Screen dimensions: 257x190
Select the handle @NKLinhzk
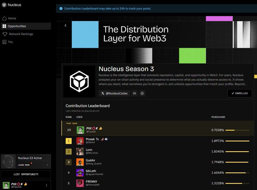(x=92, y=153)
